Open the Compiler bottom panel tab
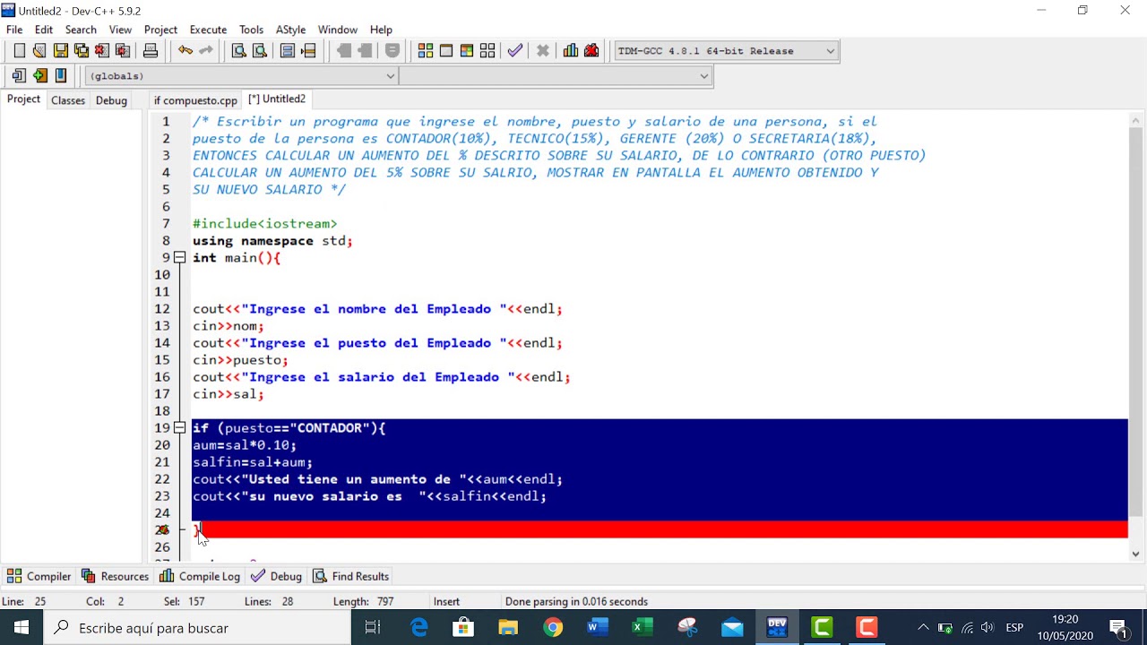The image size is (1147, 645). tap(39, 576)
